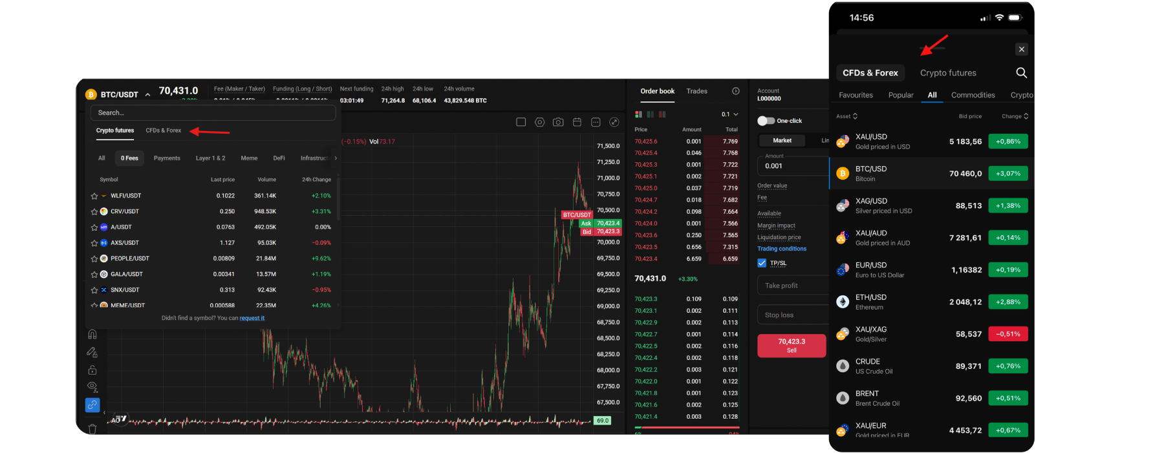Switch to CFDs & Forex tab in desktop selector
Viewport: 1164px width, 453px height.
[164, 131]
